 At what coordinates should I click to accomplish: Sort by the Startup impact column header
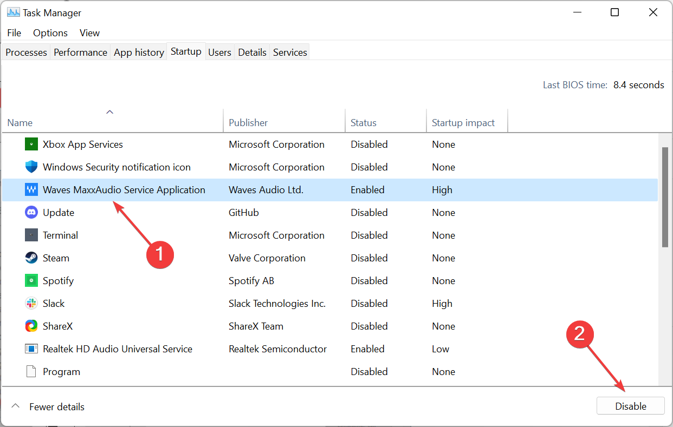tap(467, 120)
